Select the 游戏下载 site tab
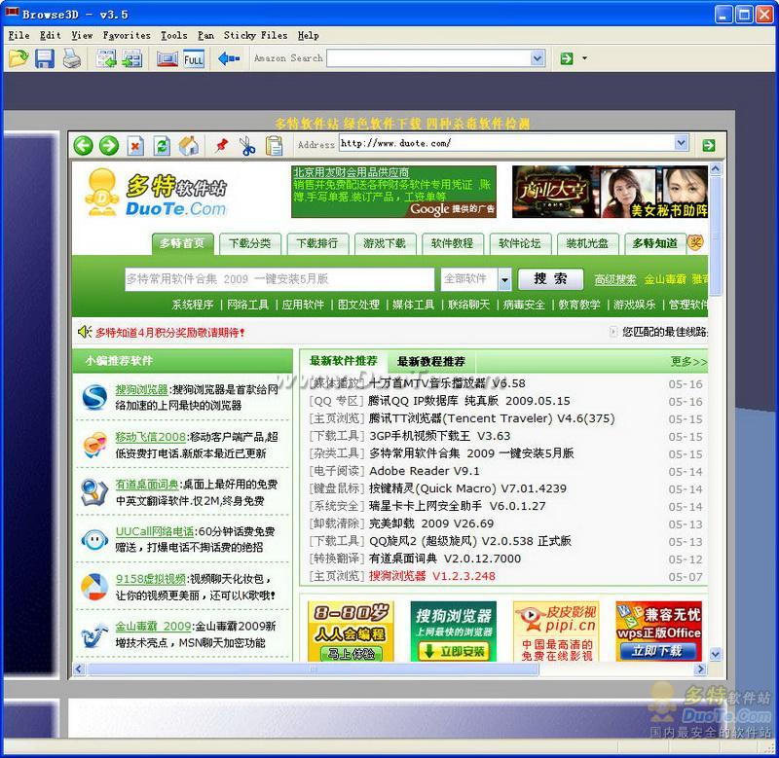779x758 pixels. 384,243
